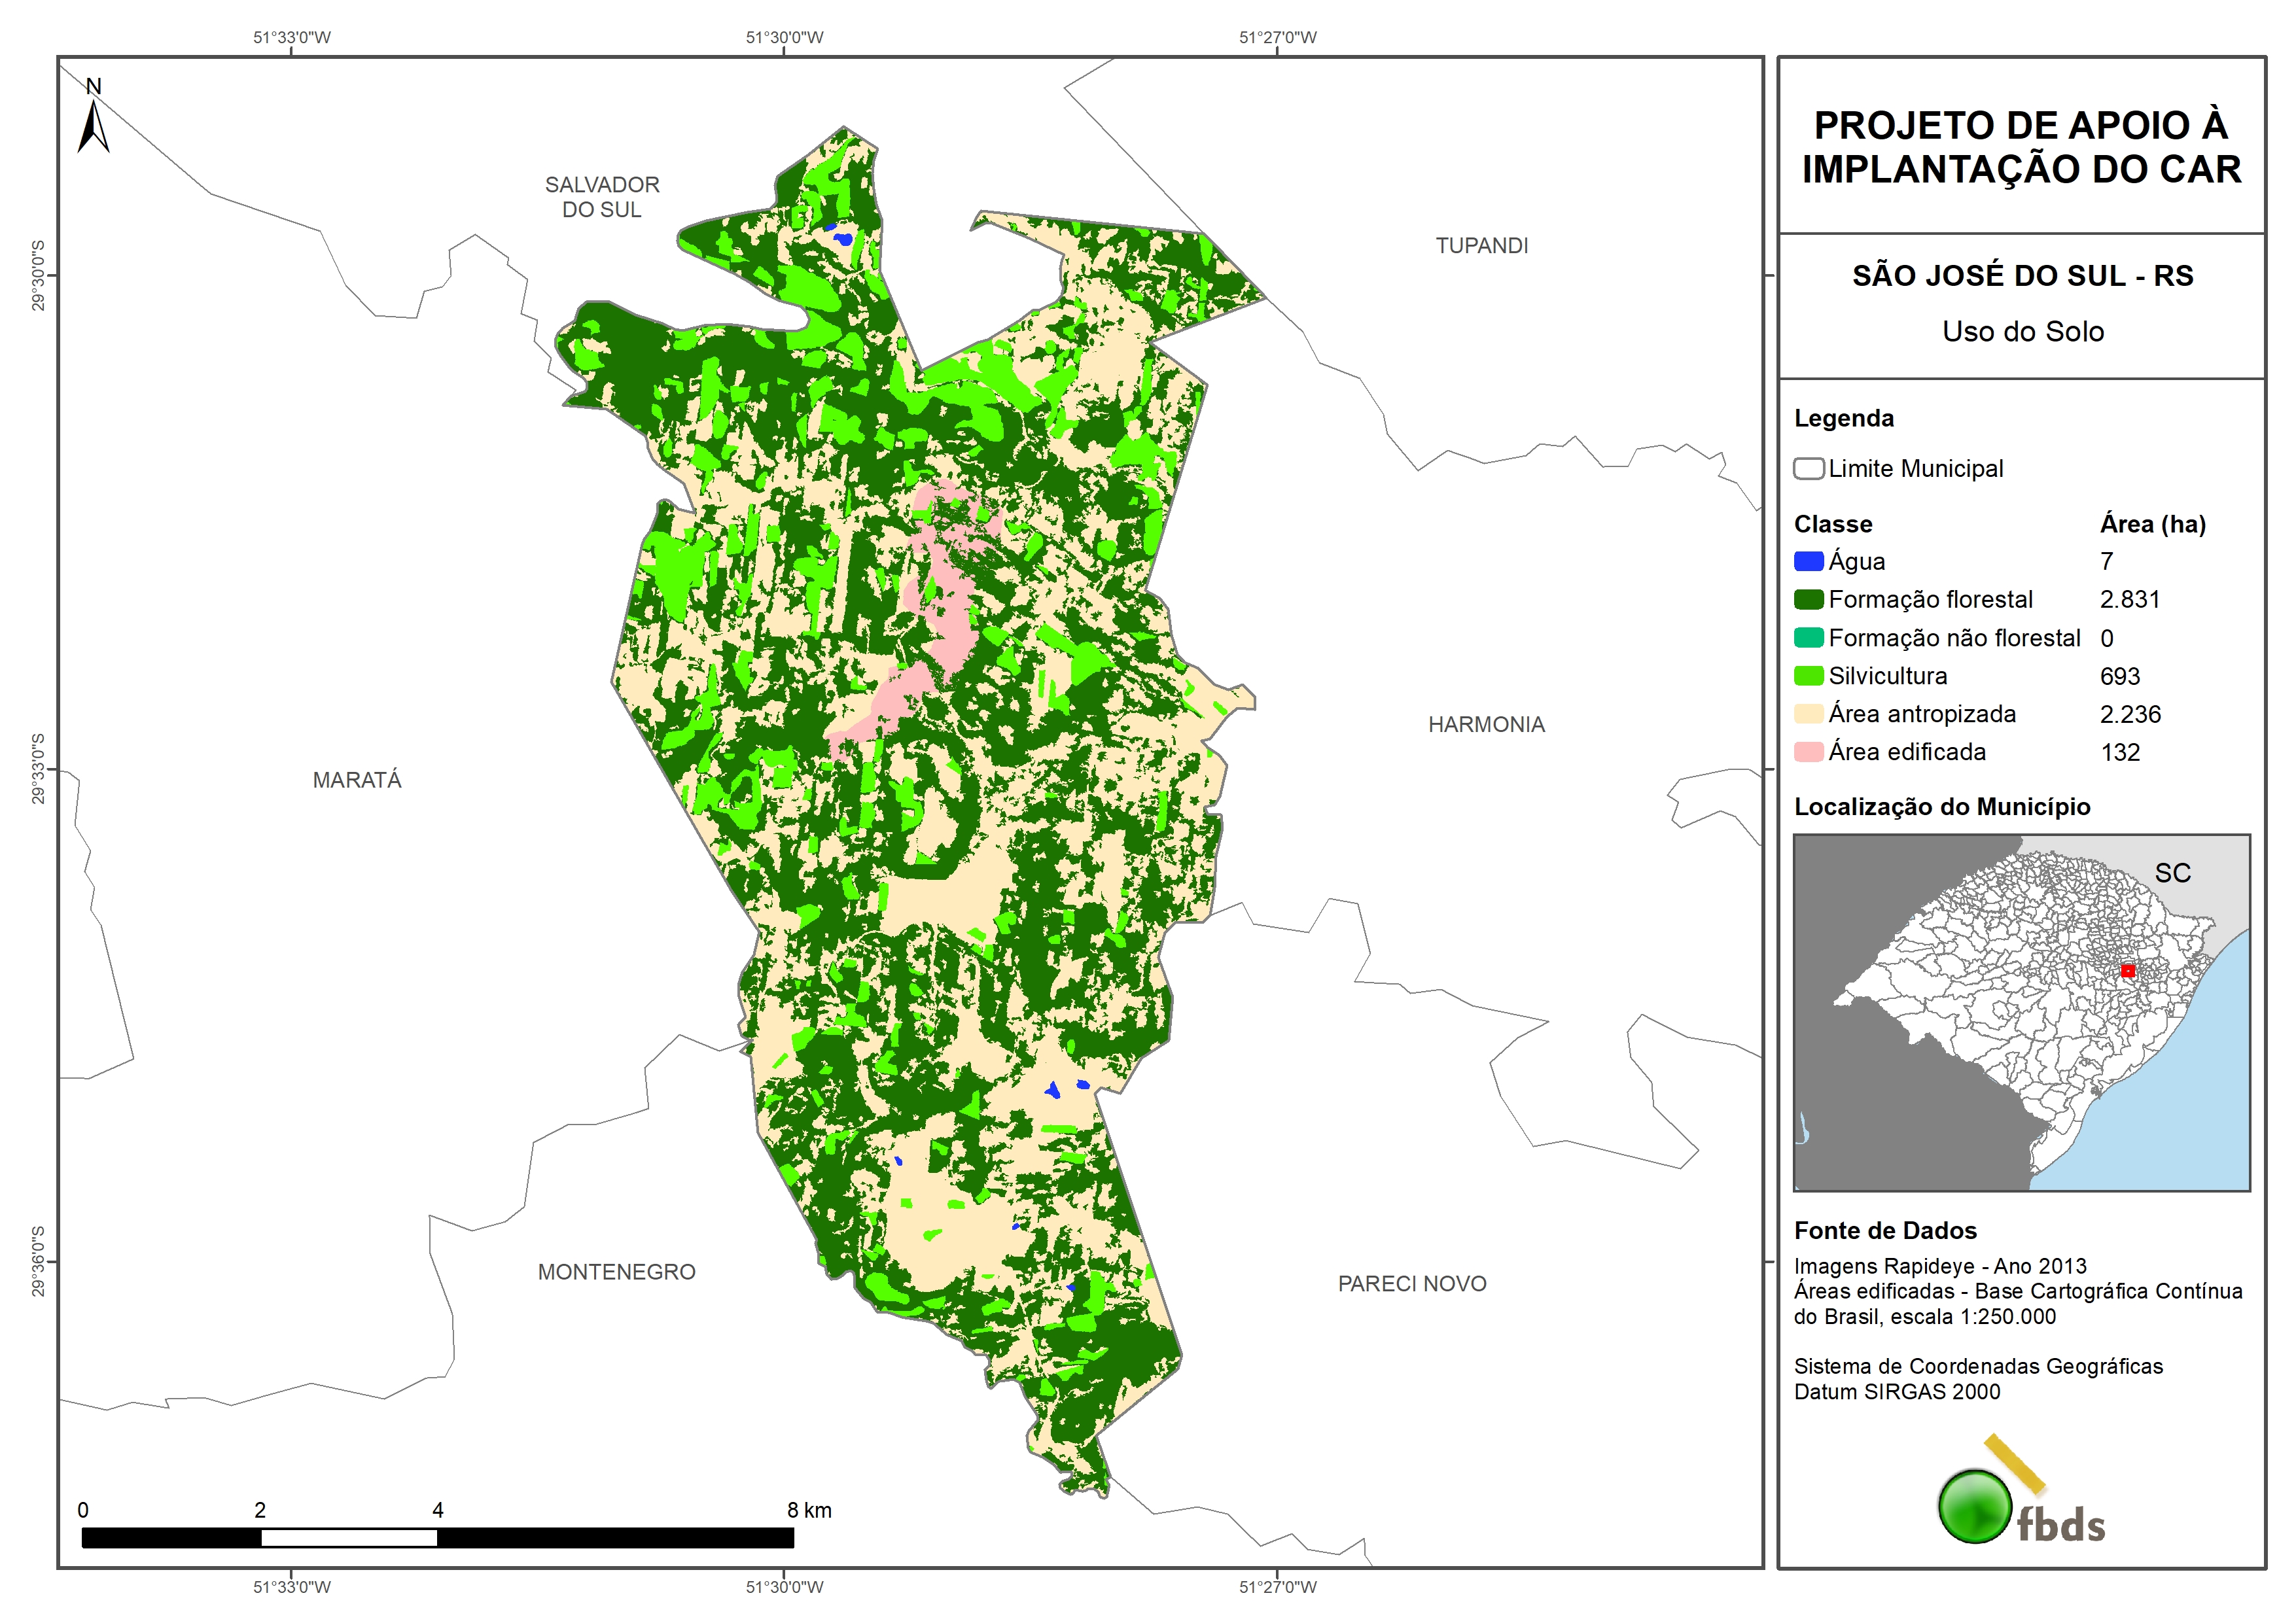Click the Limite Municipal legend symbol

pyautogui.click(x=1808, y=469)
